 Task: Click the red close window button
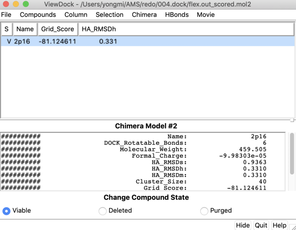pos(6,4)
